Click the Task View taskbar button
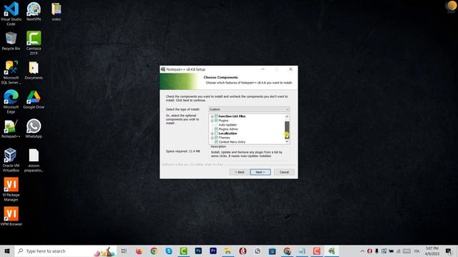The width and height of the screenshot is (458, 257). pos(124,251)
